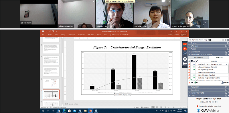
Task: Open the Slide Show ribbon tab
Action: (90, 35)
